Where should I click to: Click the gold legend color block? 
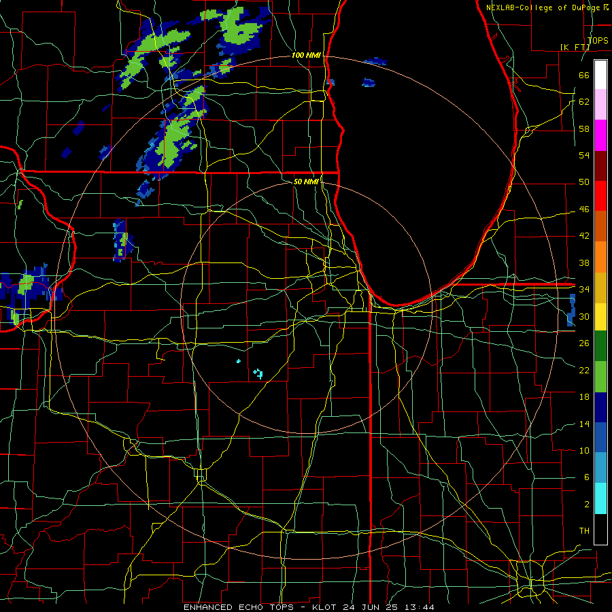pyautogui.click(x=600, y=287)
